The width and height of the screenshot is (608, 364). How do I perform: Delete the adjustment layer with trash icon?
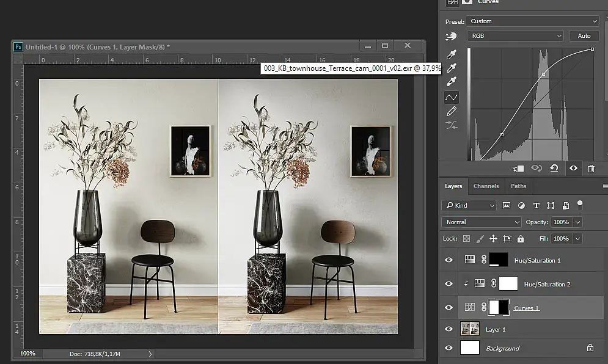click(591, 169)
